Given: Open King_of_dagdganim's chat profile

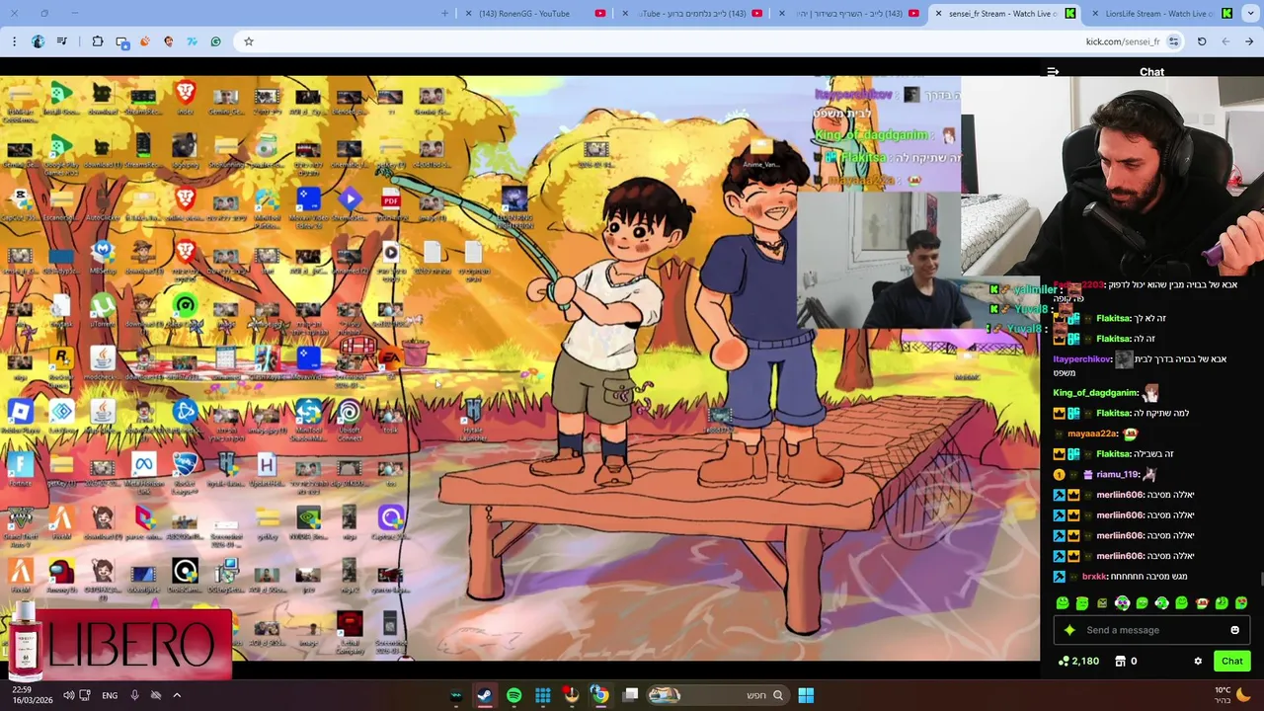Looking at the screenshot, I should [1096, 393].
